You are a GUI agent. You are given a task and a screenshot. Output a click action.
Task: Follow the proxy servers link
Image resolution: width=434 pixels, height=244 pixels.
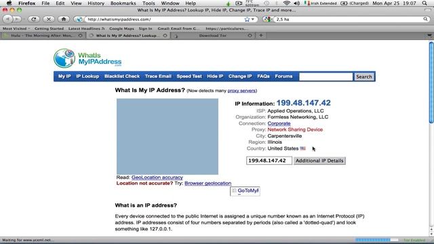pyautogui.click(x=241, y=91)
